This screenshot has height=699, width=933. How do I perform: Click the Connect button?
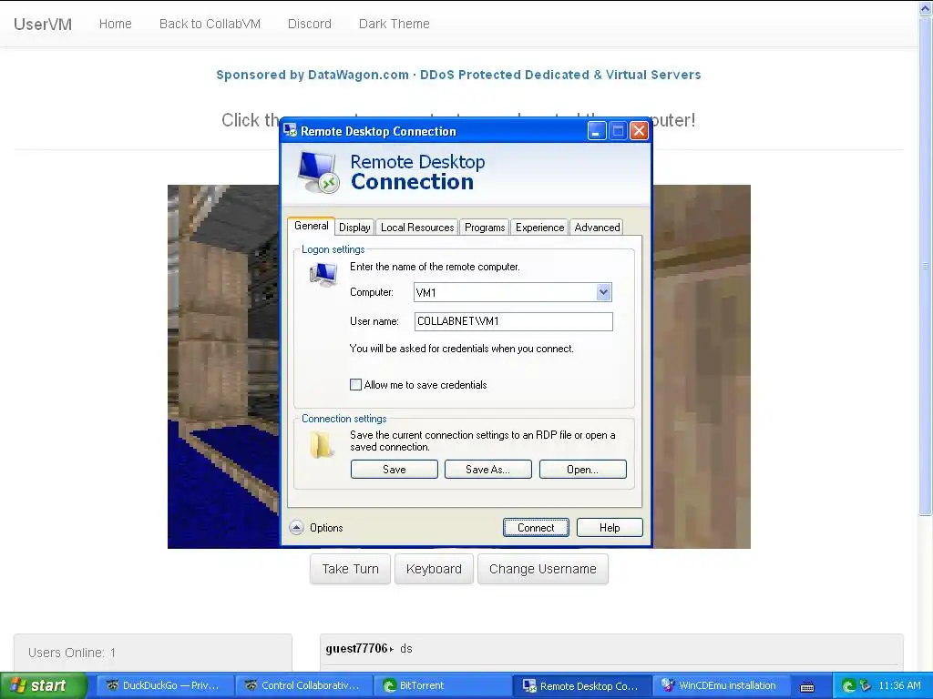[x=536, y=527]
